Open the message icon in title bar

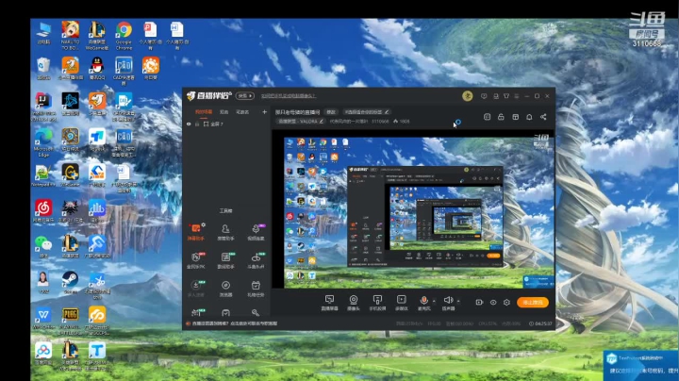coord(484,96)
